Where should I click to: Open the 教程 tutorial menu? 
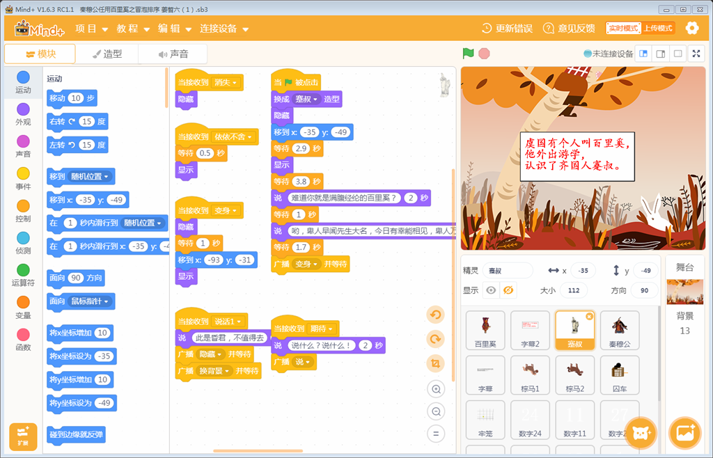click(x=133, y=29)
